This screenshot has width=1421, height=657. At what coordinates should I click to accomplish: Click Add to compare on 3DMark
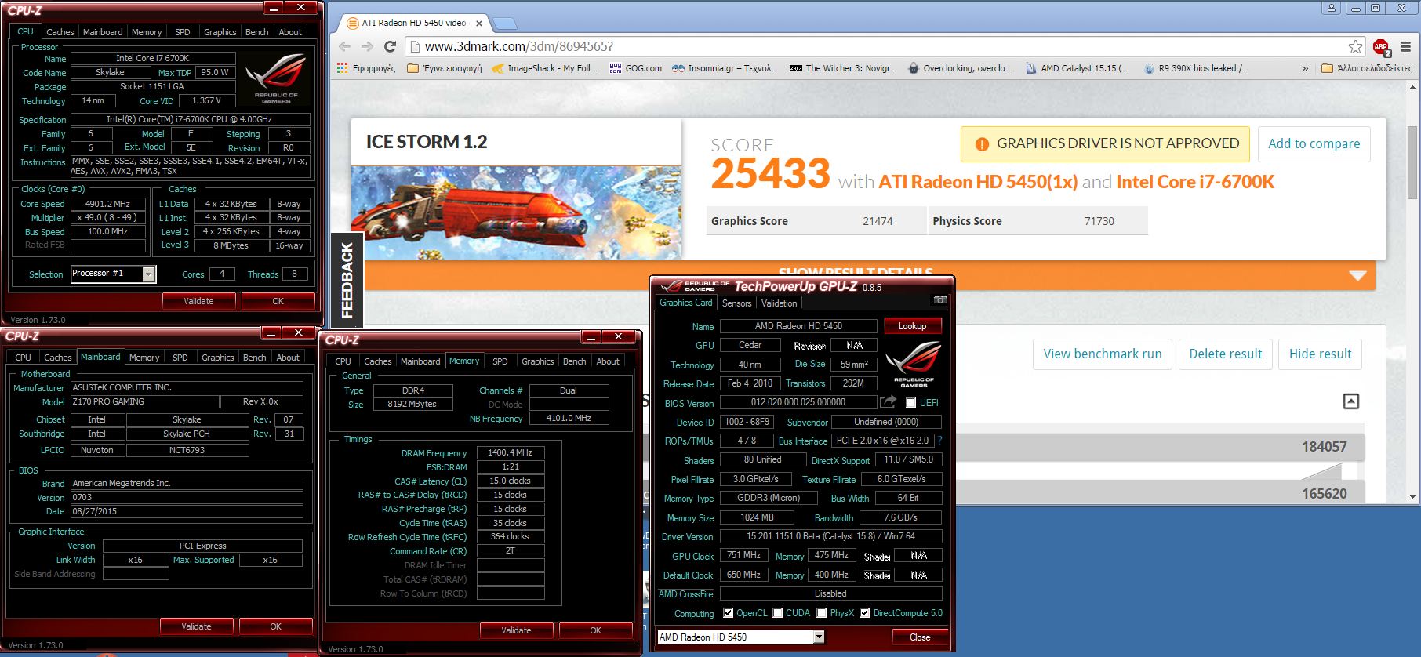tap(1314, 144)
